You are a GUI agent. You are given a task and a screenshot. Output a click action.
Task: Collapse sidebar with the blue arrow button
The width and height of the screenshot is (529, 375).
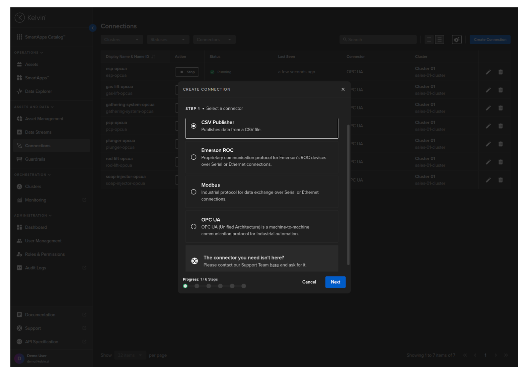[93, 28]
